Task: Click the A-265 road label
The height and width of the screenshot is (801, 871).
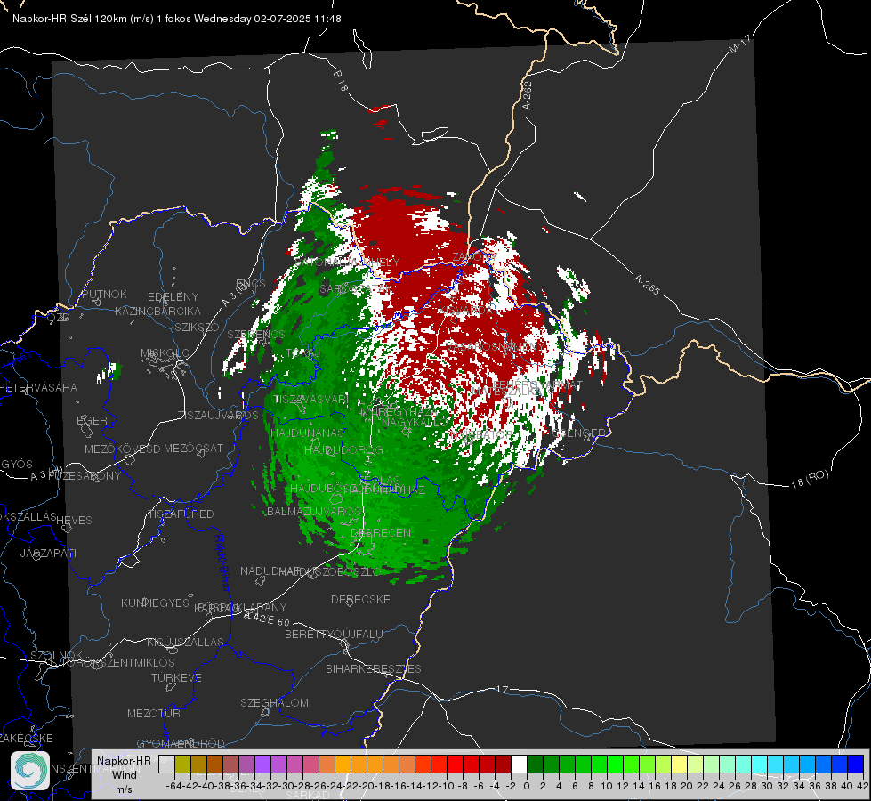Action: [647, 285]
